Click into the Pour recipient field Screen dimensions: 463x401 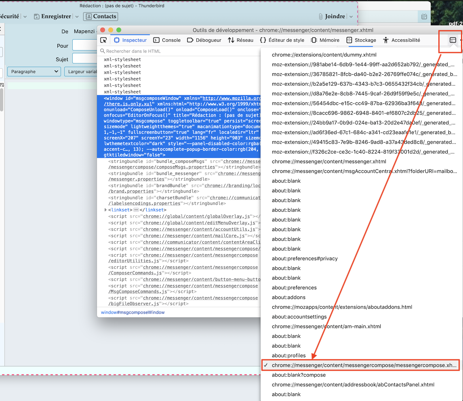pos(85,46)
